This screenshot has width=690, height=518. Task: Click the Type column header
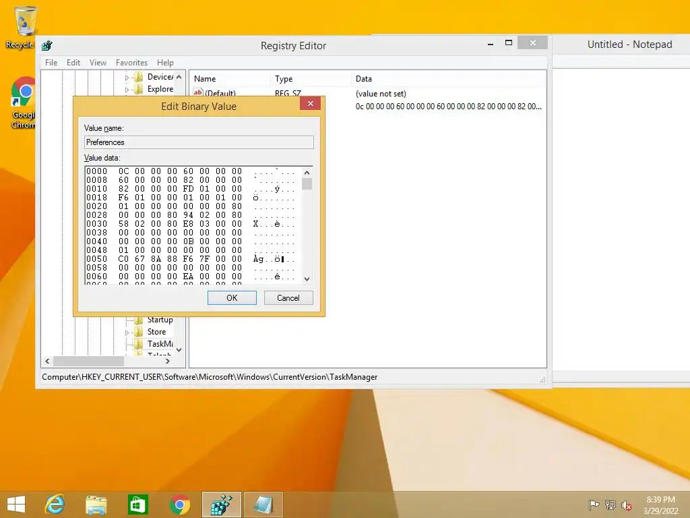pyautogui.click(x=311, y=79)
